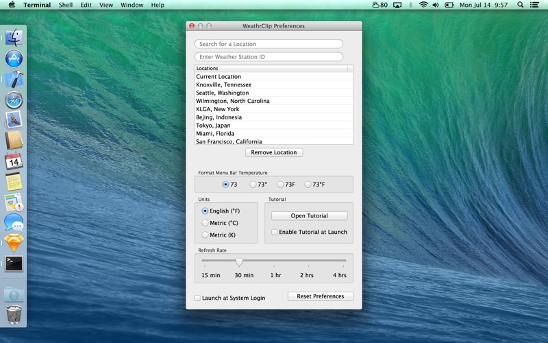548x343 pixels.
Task: Open the Window menu
Action: (x=132, y=5)
